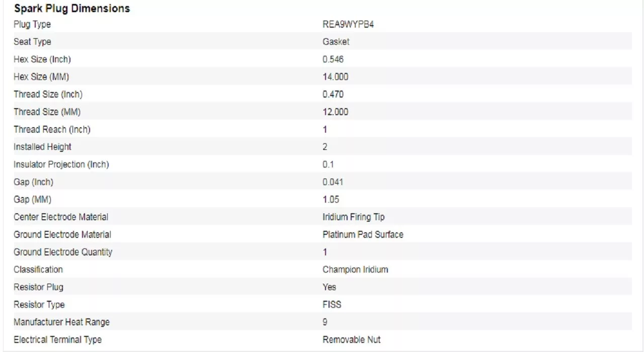This screenshot has height=352, width=644.
Task: Click the Installed Height label
Action: click(42, 147)
